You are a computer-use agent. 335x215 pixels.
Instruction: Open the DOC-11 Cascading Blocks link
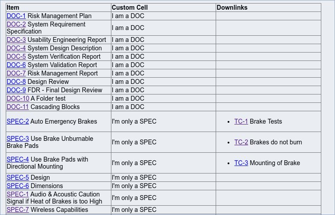[x=18, y=107]
